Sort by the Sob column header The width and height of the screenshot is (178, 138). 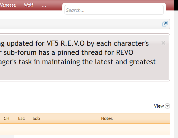36,118
